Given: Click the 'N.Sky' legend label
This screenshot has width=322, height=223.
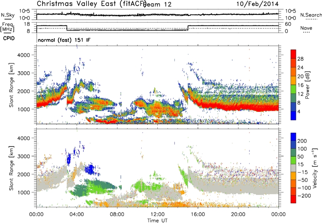Looking at the screenshot, I should [8, 15].
